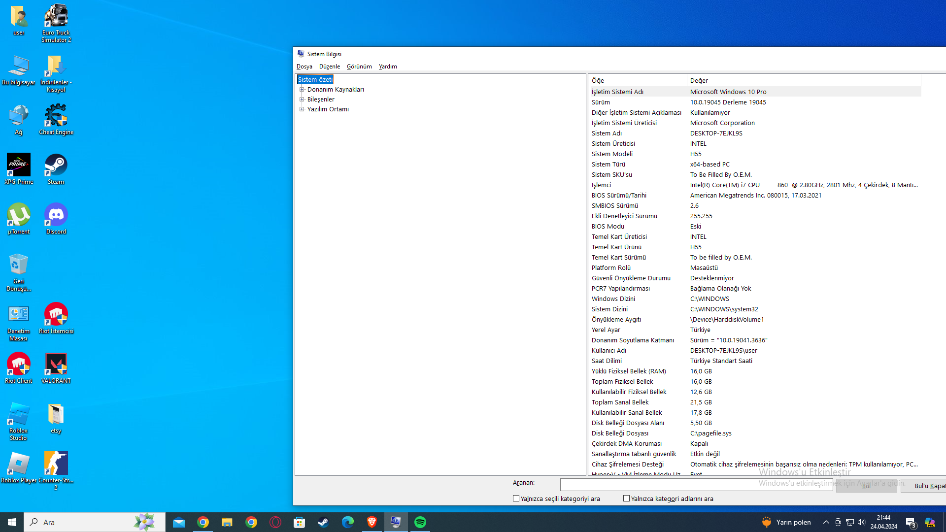This screenshot has width=946, height=532.
Task: Open volume control in system tray
Action: (861, 522)
